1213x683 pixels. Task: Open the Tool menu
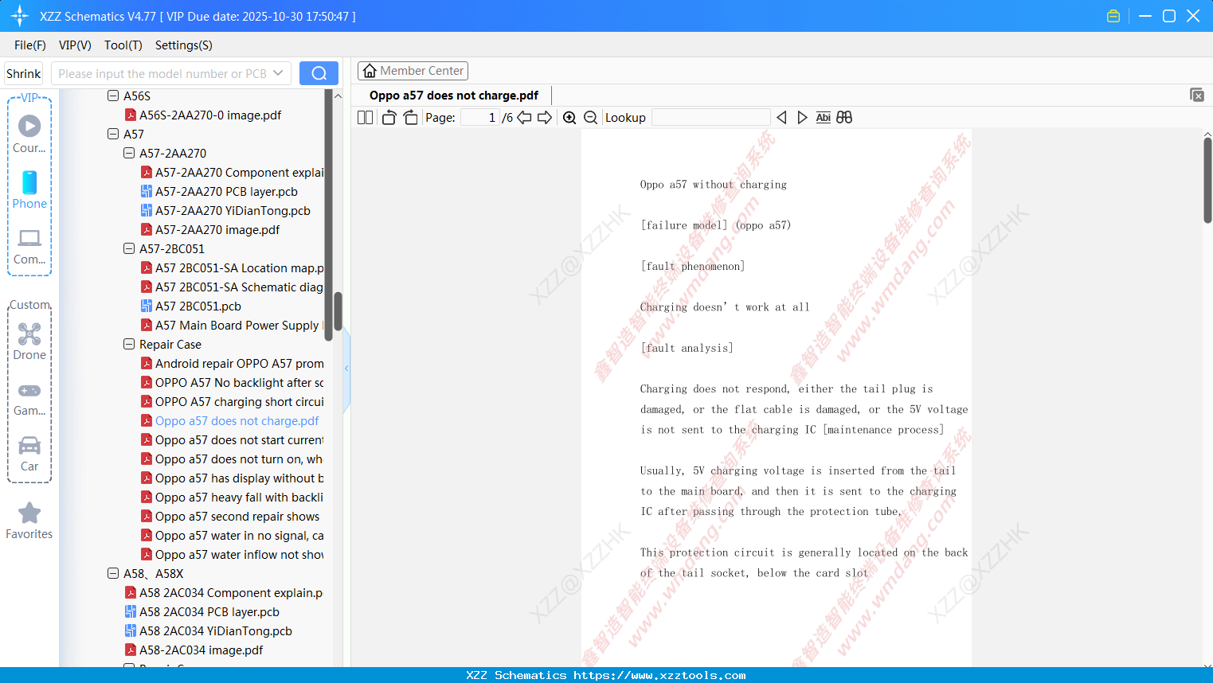tap(123, 45)
